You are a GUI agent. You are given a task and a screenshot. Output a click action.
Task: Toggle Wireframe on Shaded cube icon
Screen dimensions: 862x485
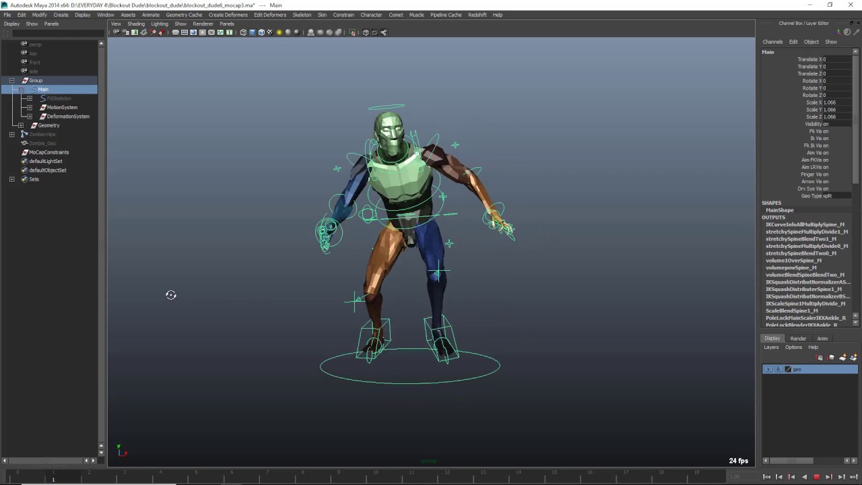(261, 32)
